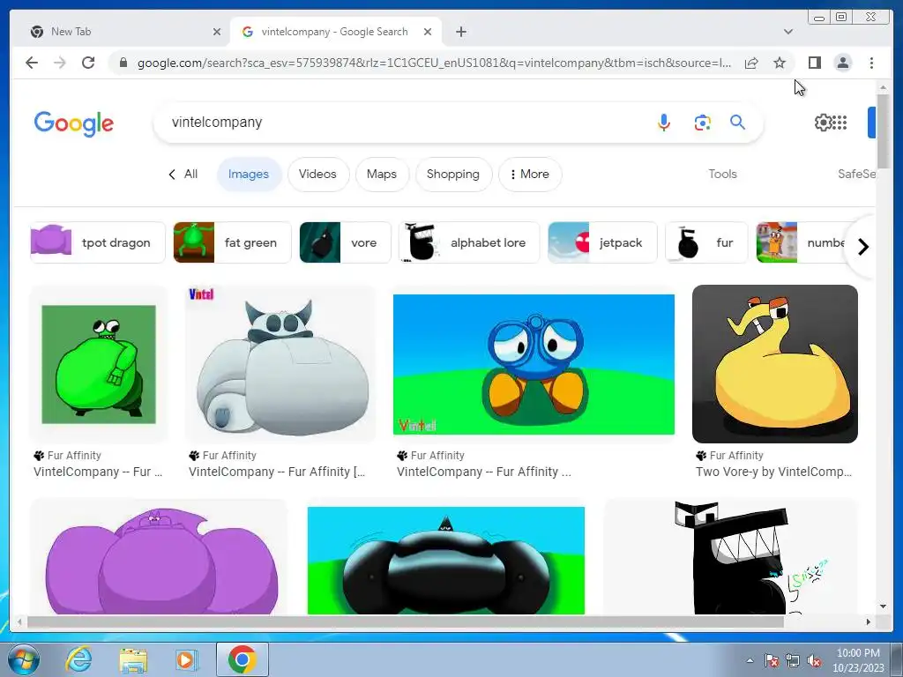Screen dimensions: 903x677
Task: Open Windows Explorer from taskbar
Action: [133, 659]
